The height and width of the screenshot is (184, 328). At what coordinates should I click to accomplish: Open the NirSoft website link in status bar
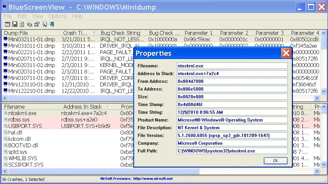click(153, 179)
